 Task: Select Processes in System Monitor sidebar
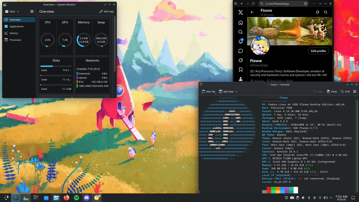point(19,40)
